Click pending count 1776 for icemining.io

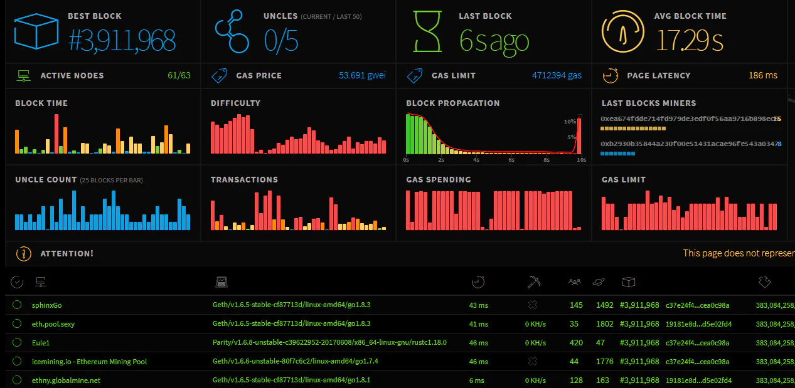click(604, 362)
